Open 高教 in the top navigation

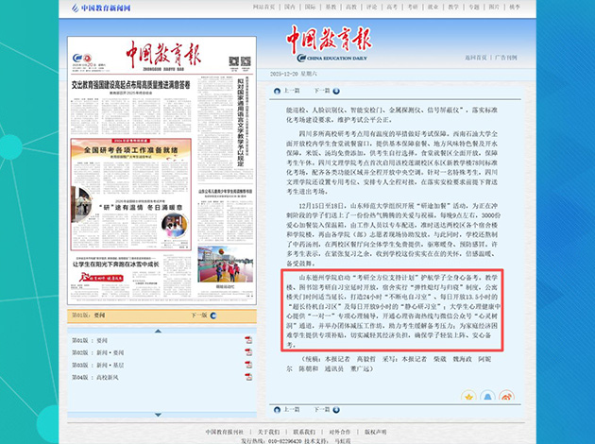(x=364, y=8)
